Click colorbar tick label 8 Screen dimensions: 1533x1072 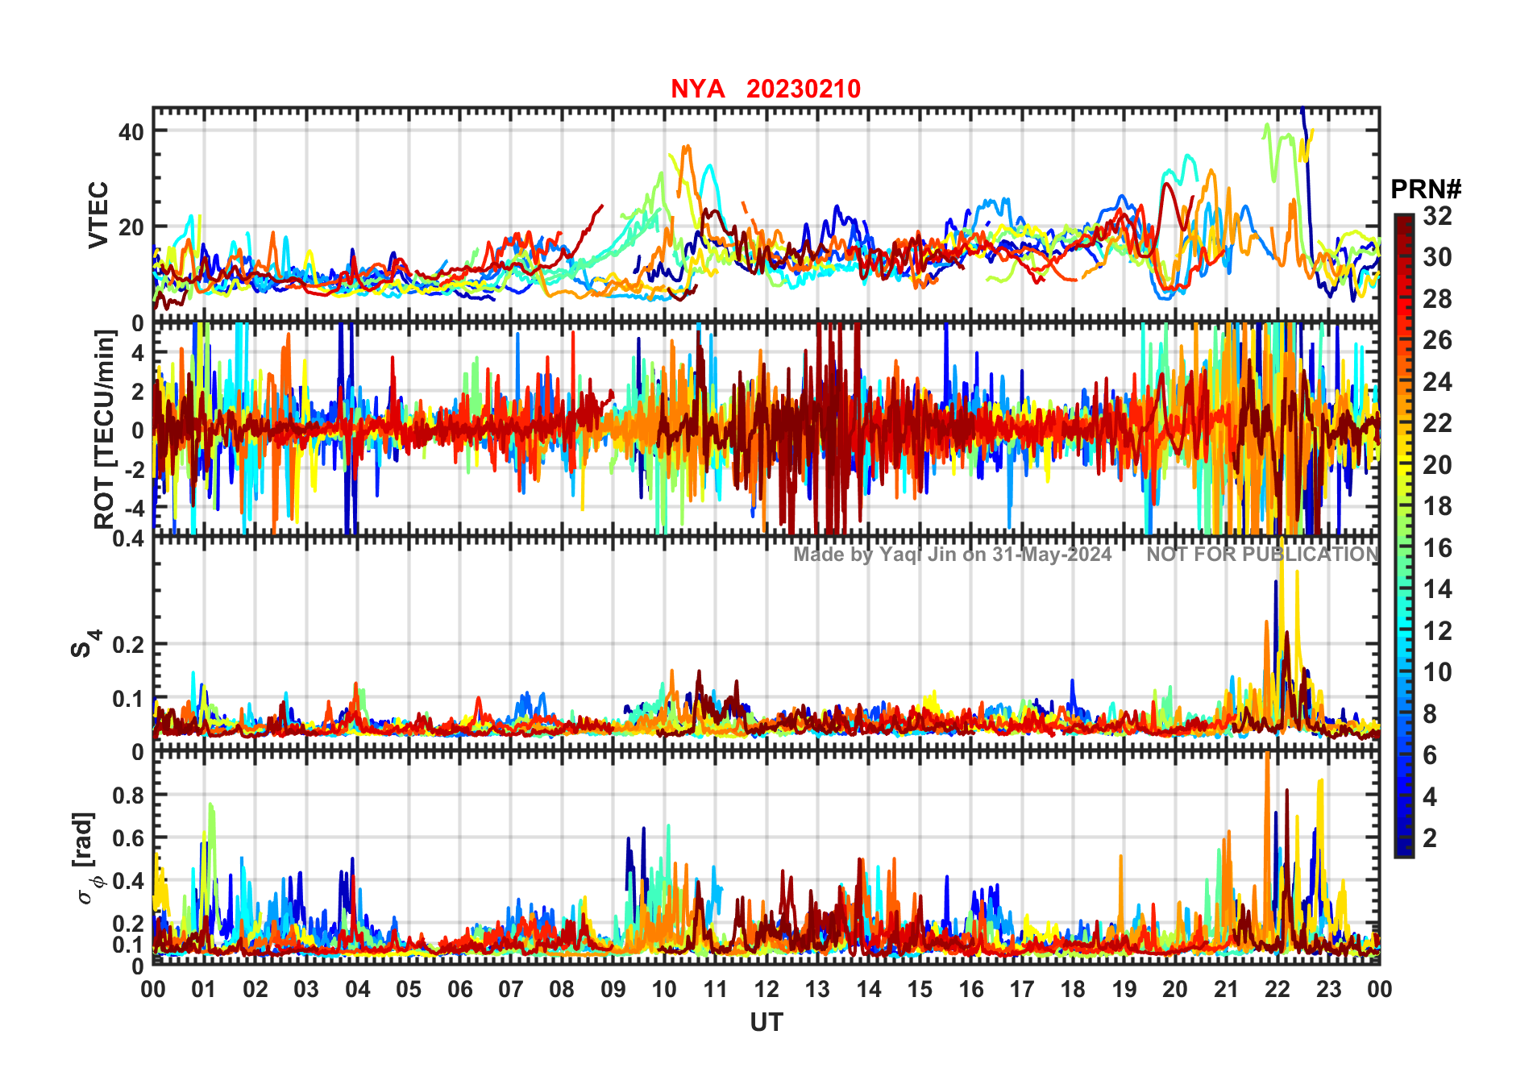coord(1430,714)
